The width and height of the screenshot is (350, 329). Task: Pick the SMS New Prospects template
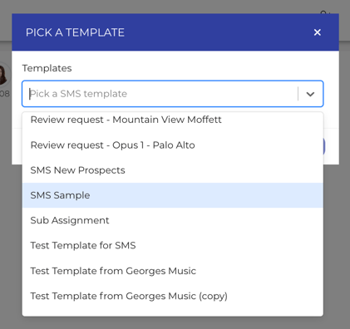tap(173, 170)
